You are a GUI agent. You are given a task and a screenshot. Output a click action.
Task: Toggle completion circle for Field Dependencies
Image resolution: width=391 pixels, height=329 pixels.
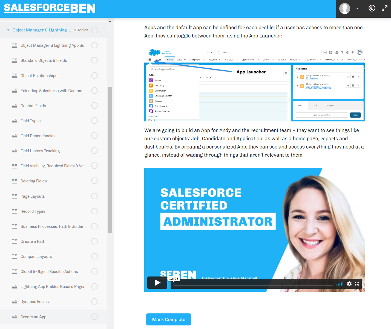[94, 136]
